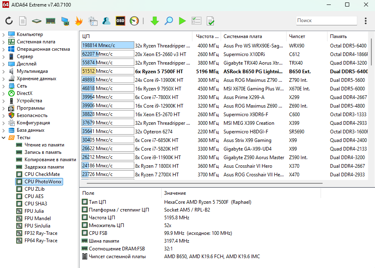Open the gauge sensor panel icon
The height and width of the screenshot is (268, 375).
(x=134, y=21)
